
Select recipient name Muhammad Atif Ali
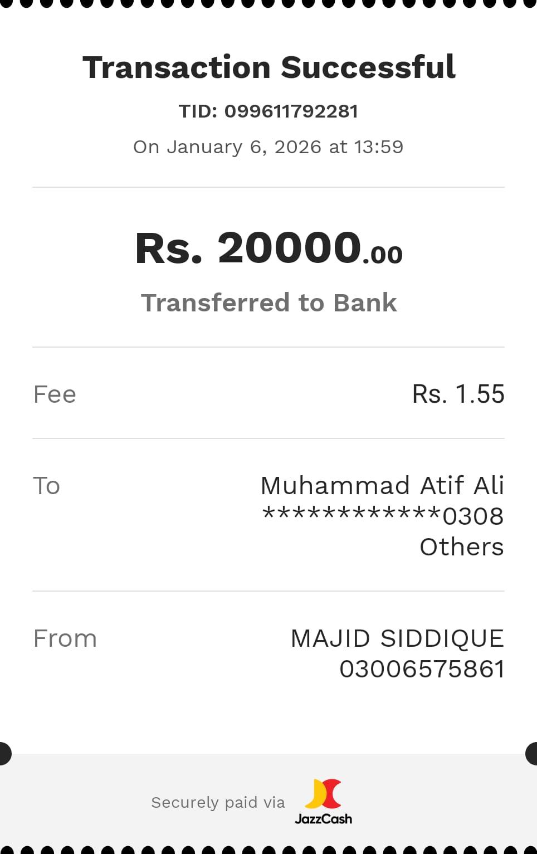382,486
